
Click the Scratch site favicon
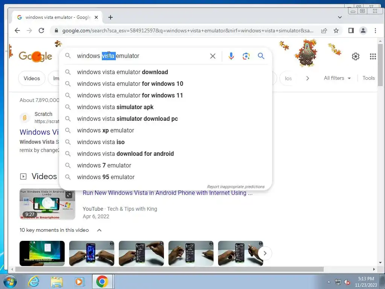pyautogui.click(x=24, y=118)
